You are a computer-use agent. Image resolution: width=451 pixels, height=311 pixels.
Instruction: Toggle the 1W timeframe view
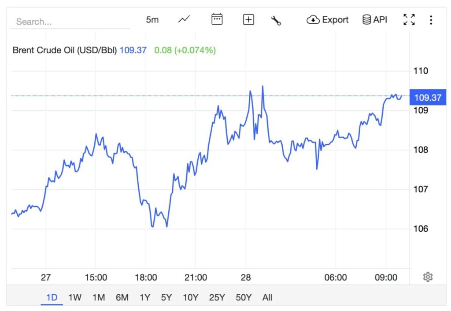(x=75, y=297)
